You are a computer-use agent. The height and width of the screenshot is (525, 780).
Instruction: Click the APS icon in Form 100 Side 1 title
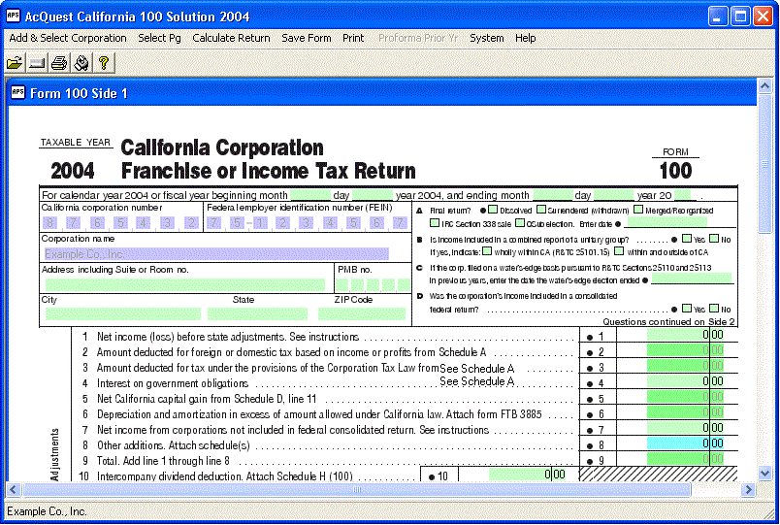17,92
